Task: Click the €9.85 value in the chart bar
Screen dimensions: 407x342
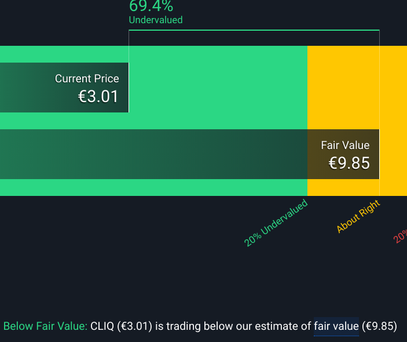Action: 349,163
